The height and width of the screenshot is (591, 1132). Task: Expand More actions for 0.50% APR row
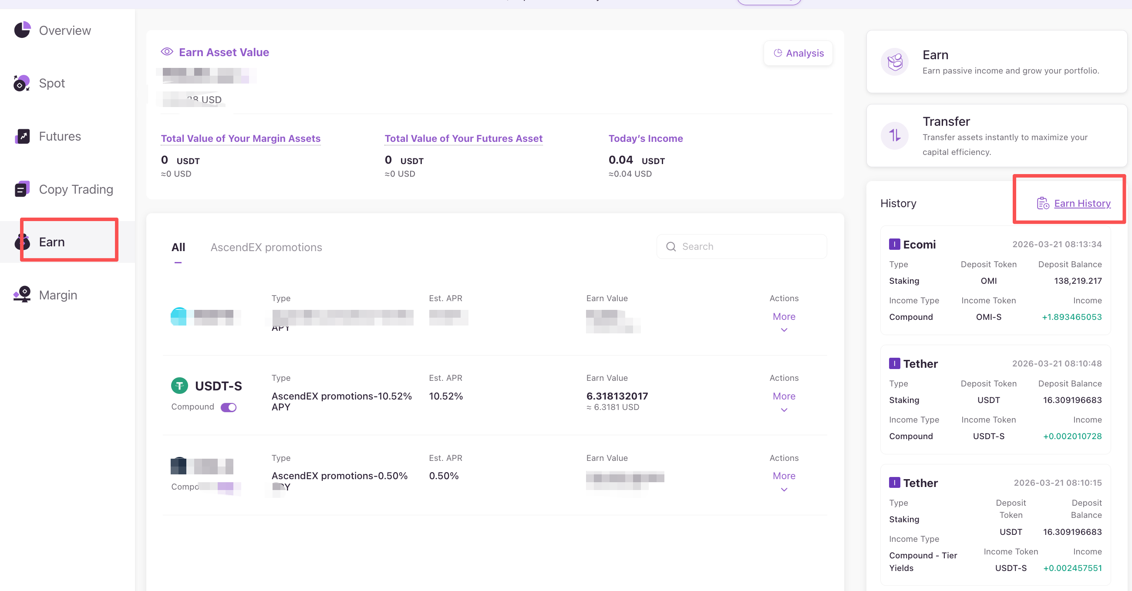click(784, 476)
